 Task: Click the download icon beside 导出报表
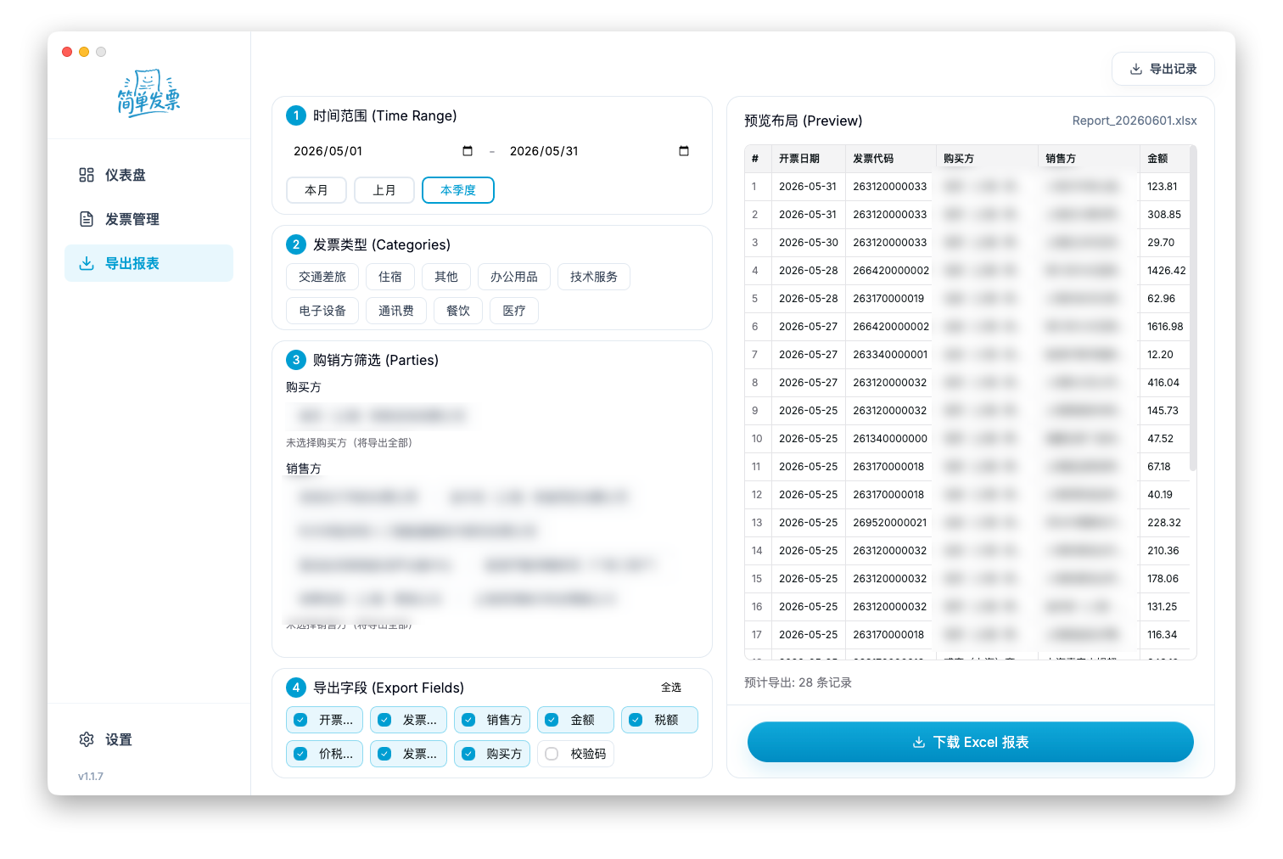pos(87,263)
